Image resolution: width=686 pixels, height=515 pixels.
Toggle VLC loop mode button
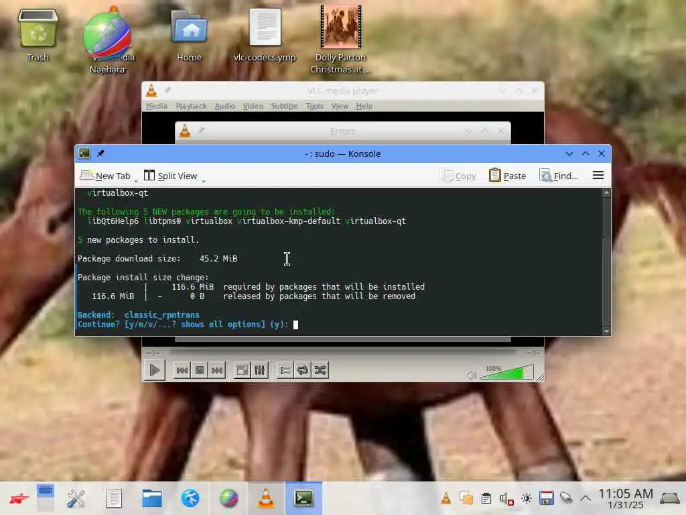pyautogui.click(x=302, y=370)
